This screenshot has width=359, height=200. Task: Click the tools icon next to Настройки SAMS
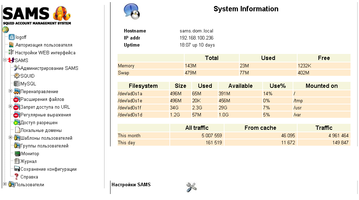coord(191,187)
